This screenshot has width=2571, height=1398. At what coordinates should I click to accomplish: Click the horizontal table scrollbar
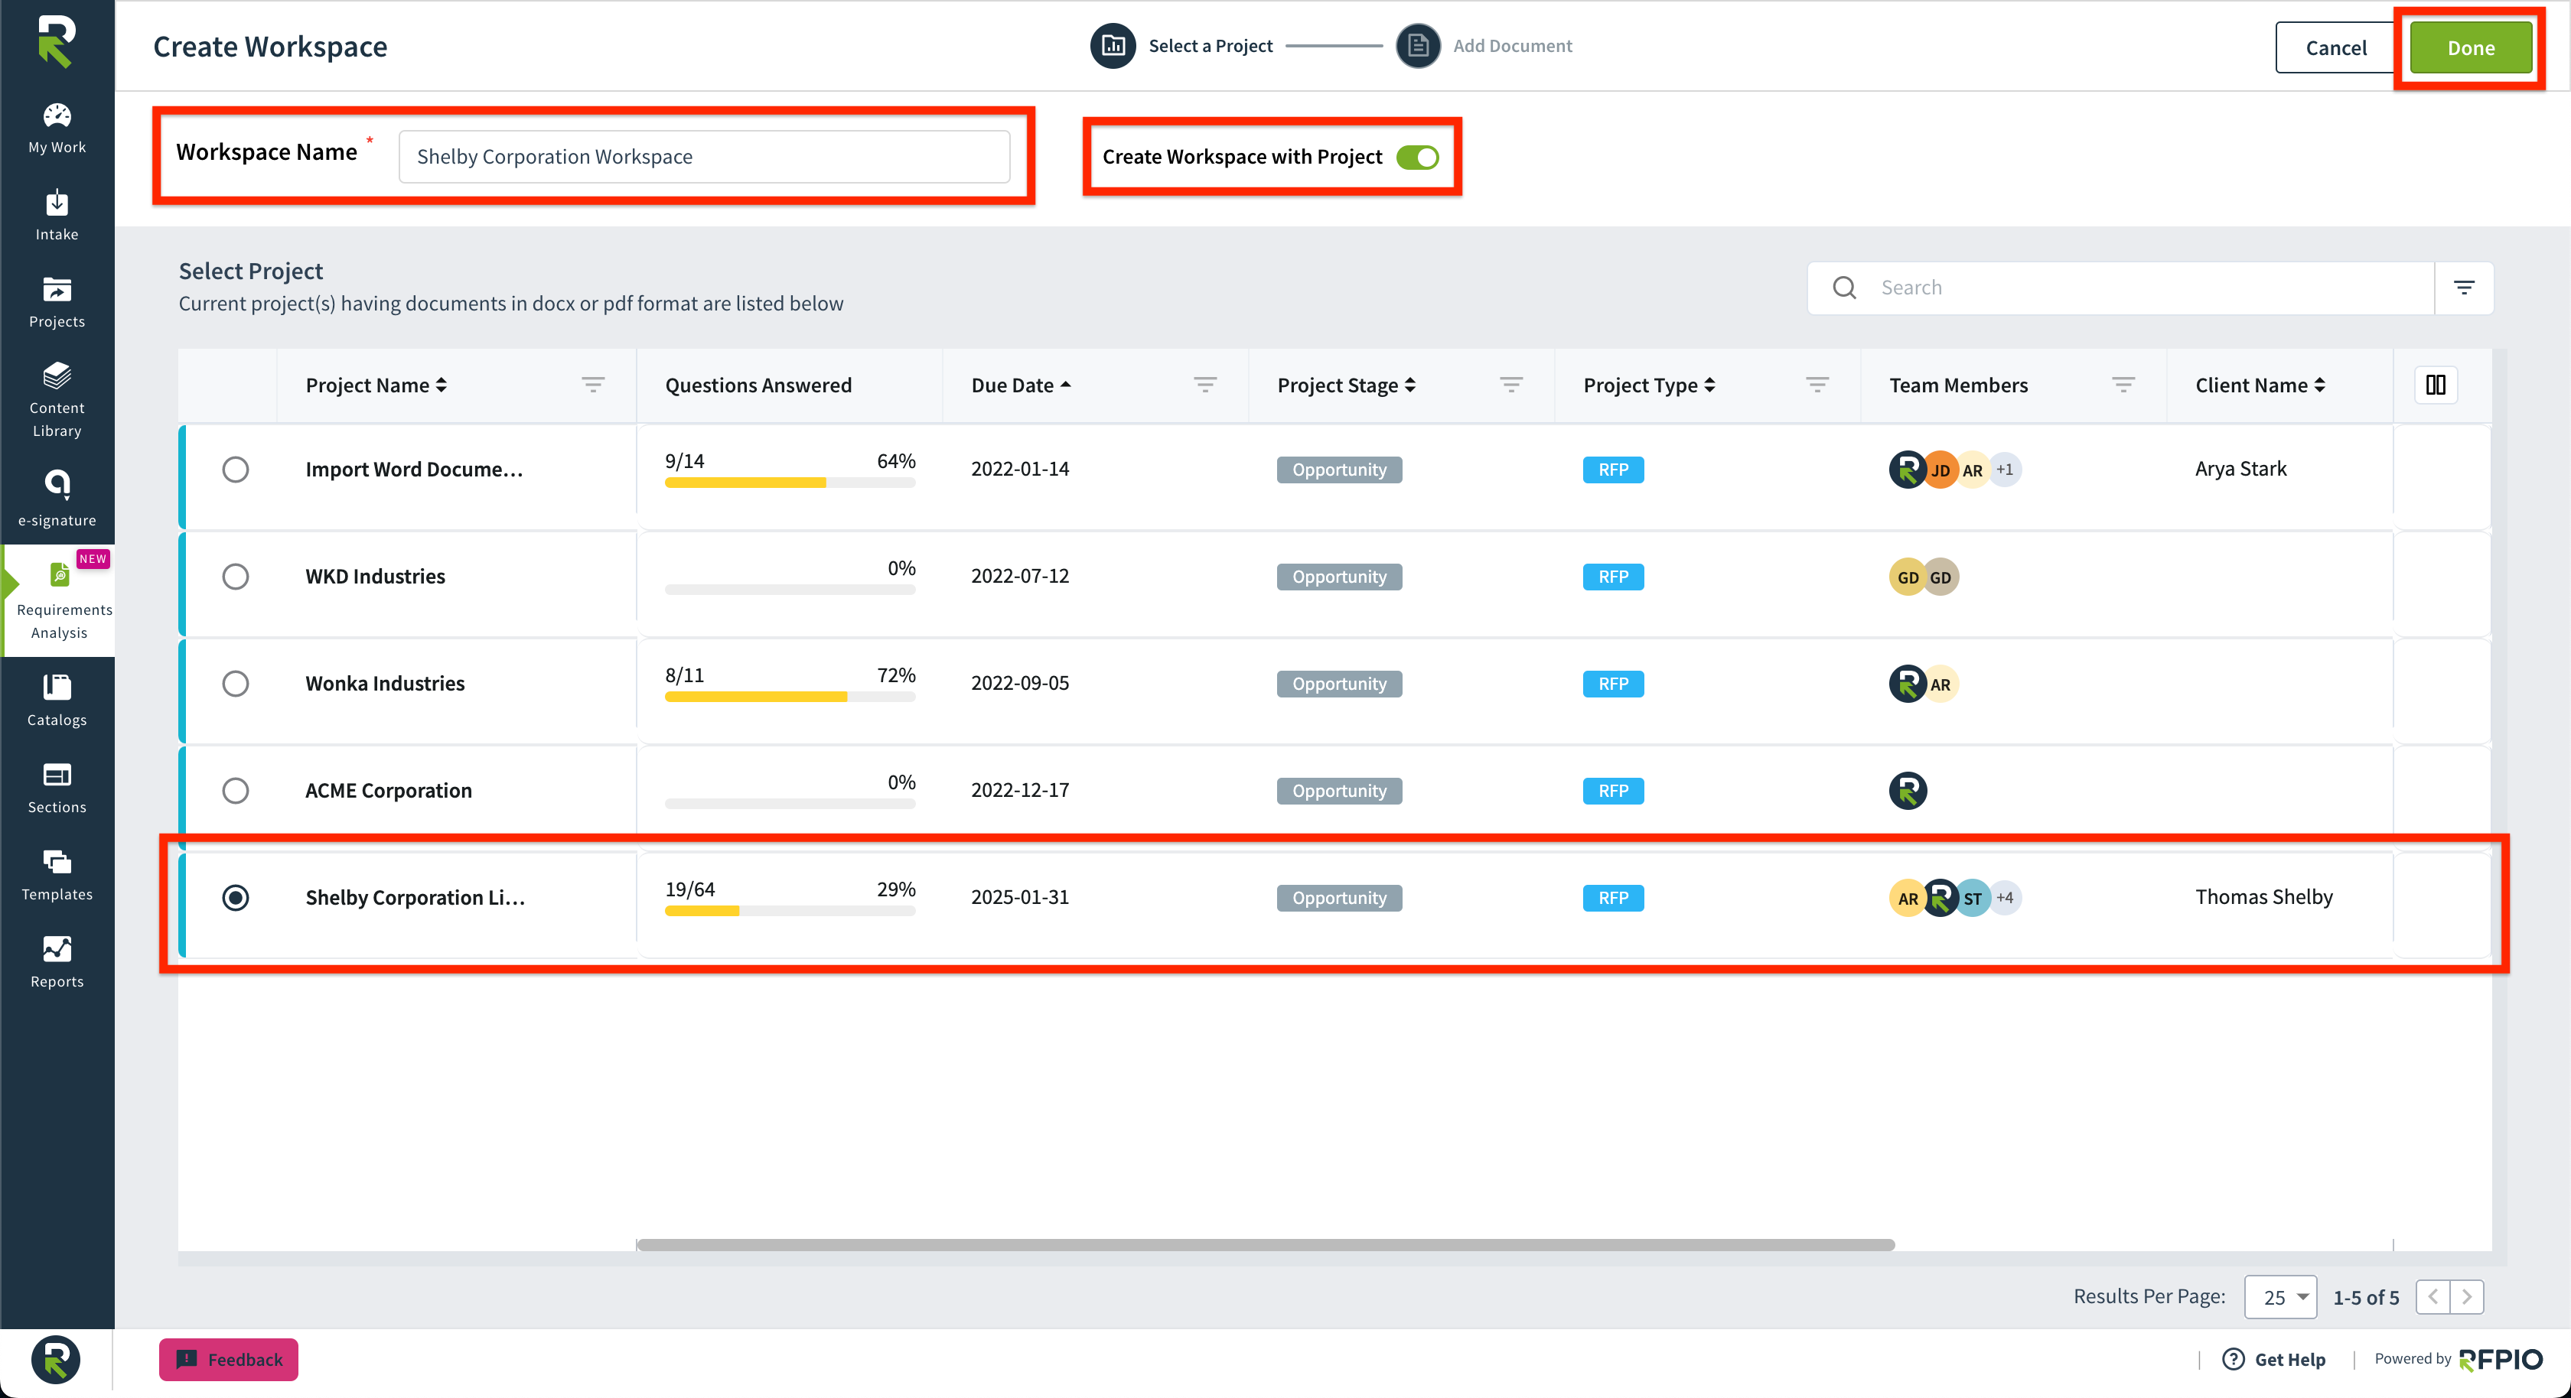click(1266, 1244)
